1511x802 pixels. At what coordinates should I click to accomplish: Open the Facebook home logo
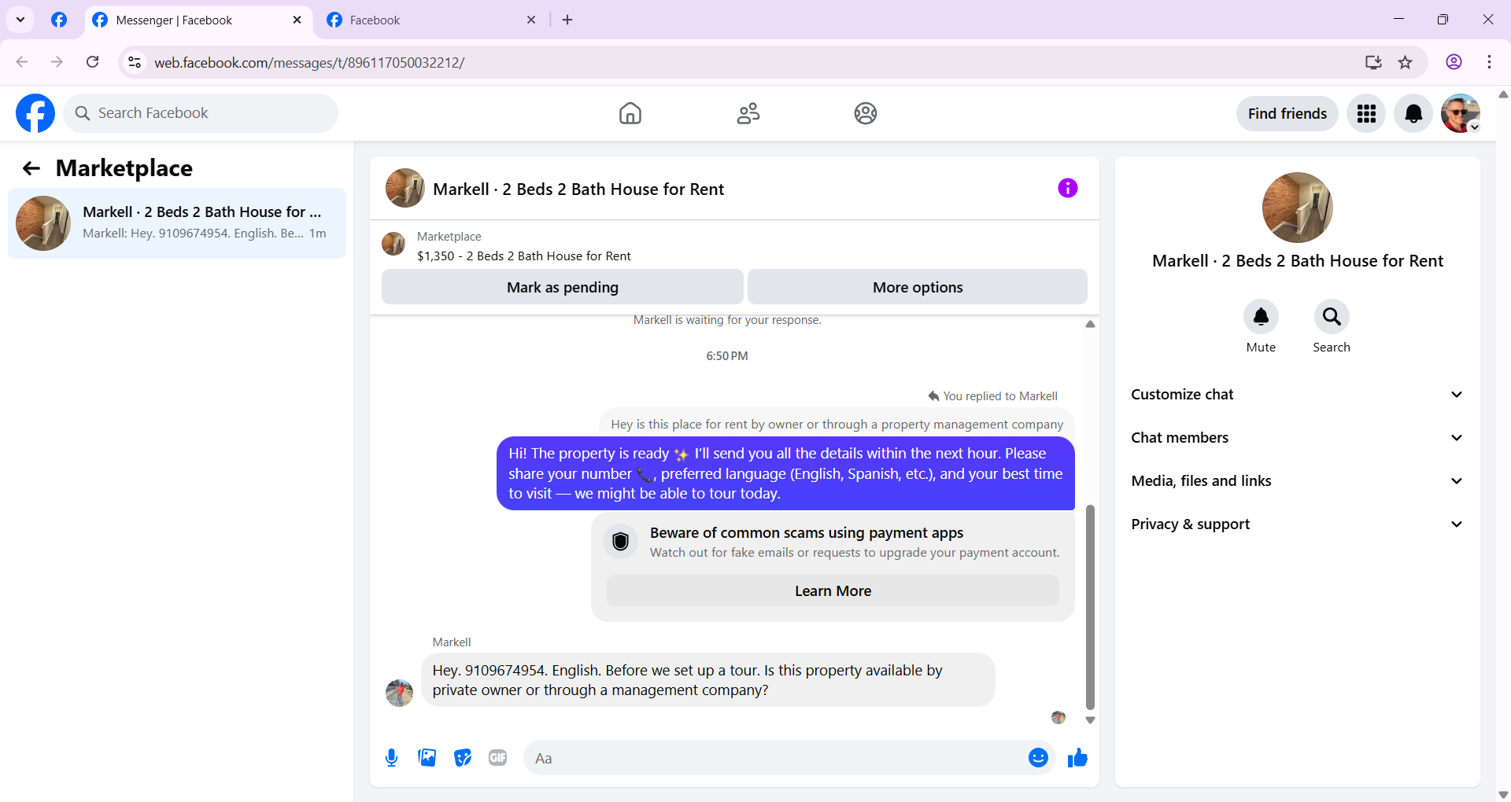point(35,113)
